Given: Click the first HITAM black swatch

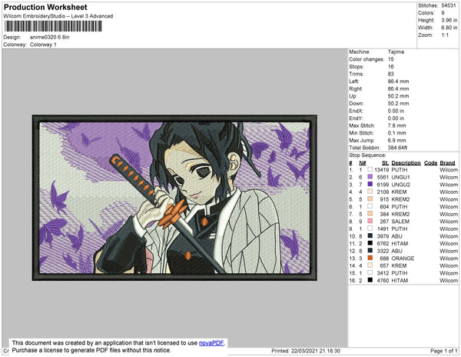Looking at the screenshot, I should [370, 243].
